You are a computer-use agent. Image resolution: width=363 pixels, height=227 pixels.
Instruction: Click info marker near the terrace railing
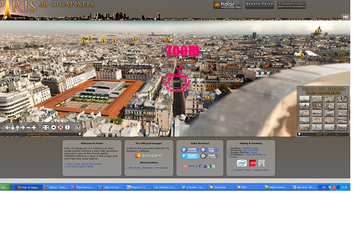(302, 55)
